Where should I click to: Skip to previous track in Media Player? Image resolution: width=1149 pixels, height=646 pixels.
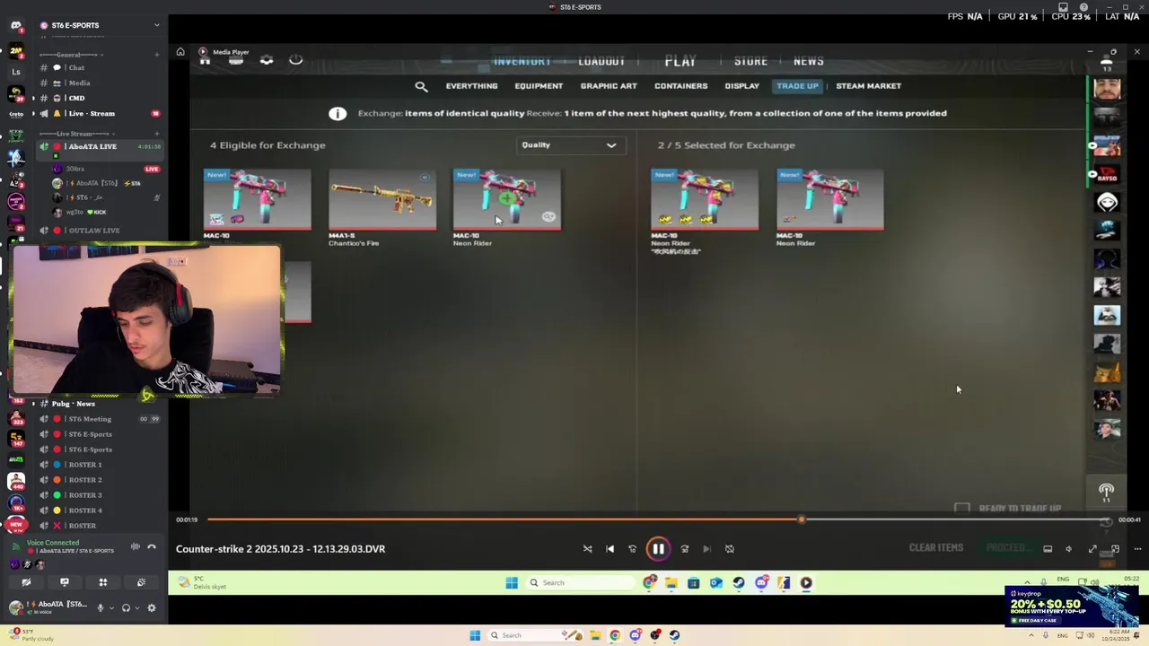coord(610,549)
